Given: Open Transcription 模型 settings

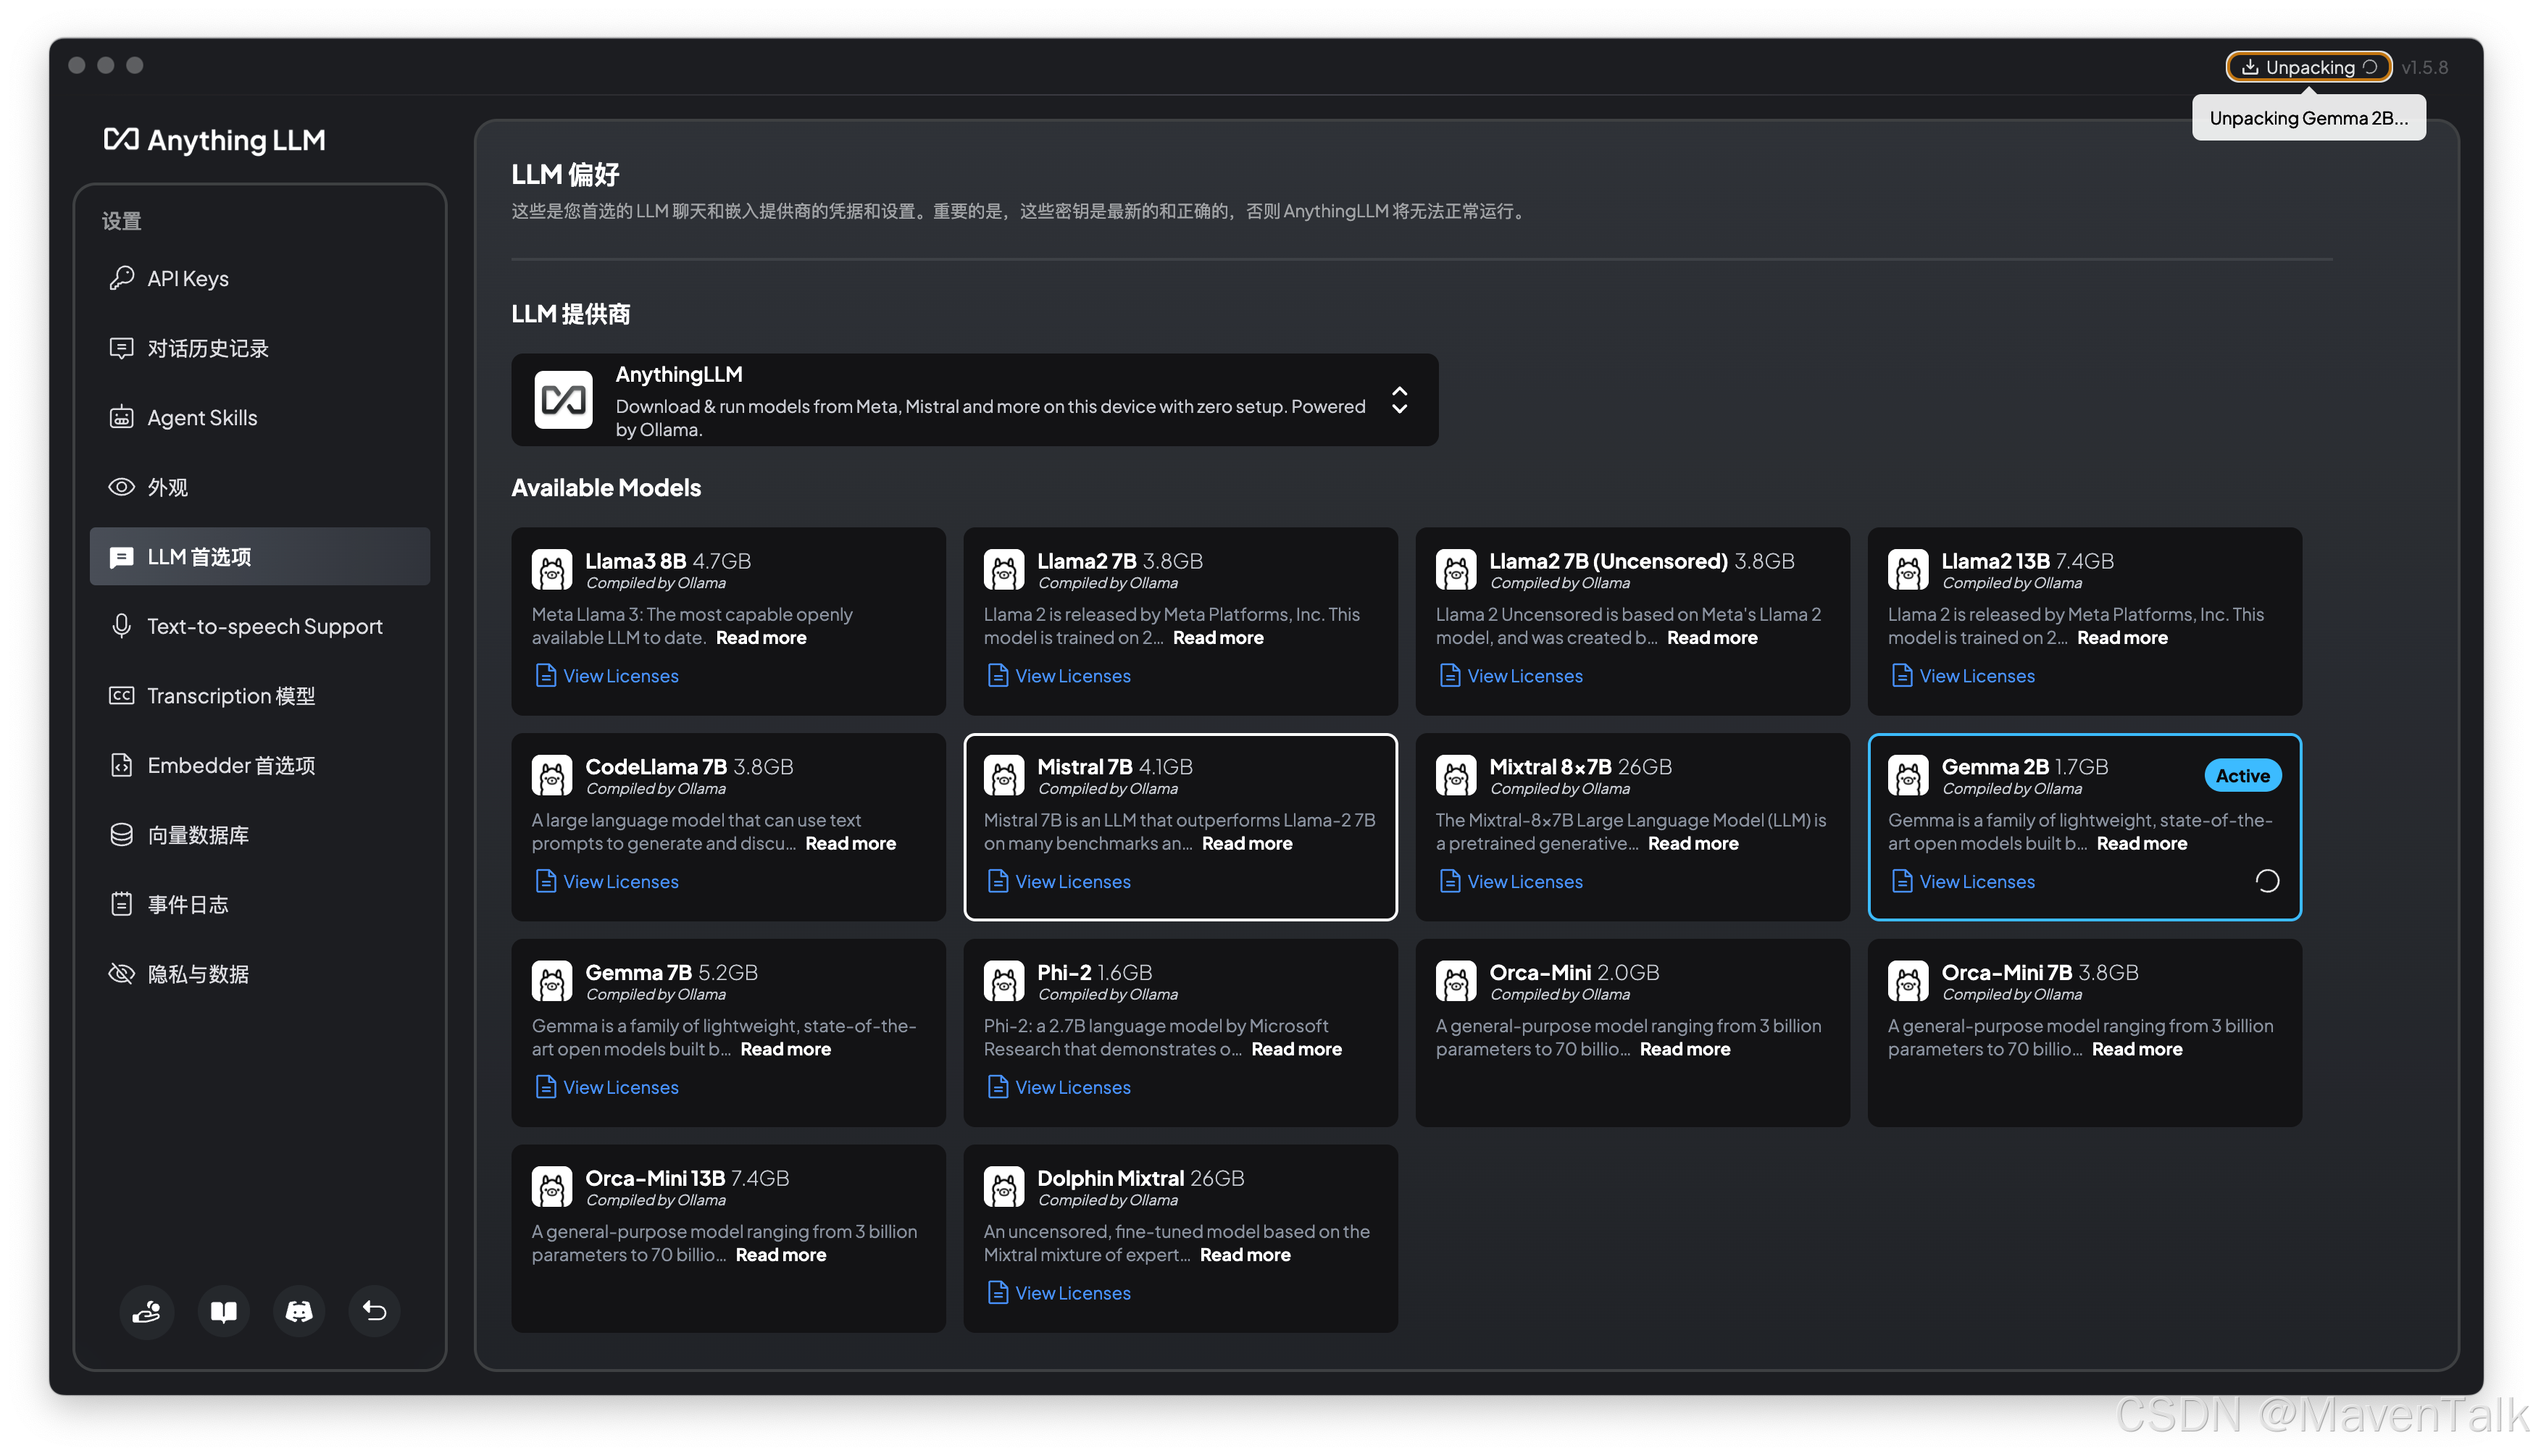Looking at the screenshot, I should pos(260,695).
